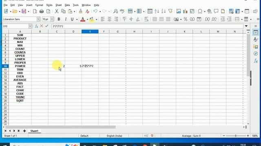
Task: Toggle Bold formatting
Action: (x=59, y=19)
